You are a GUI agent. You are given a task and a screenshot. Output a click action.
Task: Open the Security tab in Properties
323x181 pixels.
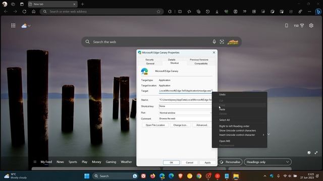(x=149, y=59)
